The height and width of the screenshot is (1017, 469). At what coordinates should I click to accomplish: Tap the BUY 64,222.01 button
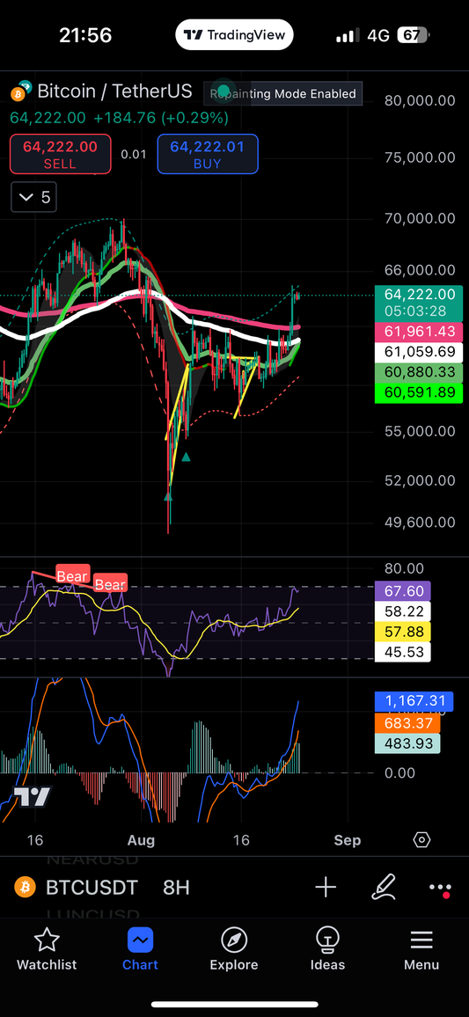[208, 154]
